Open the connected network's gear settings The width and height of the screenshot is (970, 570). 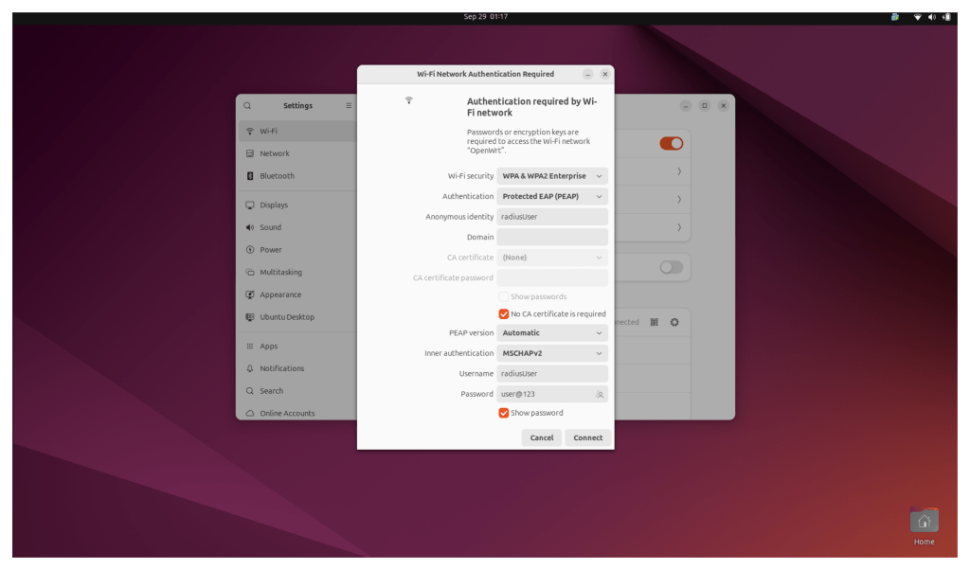click(674, 322)
